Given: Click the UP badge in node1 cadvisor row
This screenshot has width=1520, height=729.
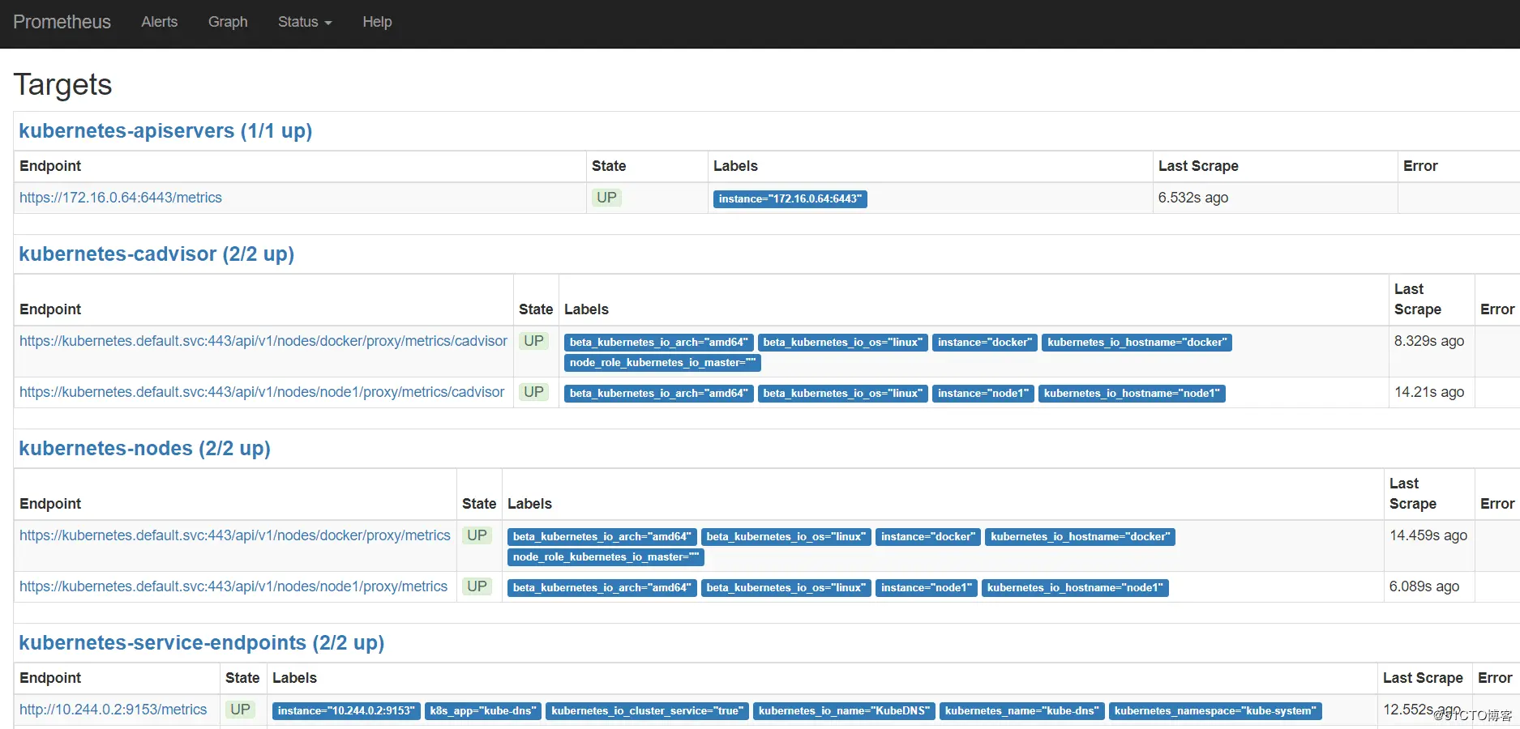Looking at the screenshot, I should coord(533,392).
